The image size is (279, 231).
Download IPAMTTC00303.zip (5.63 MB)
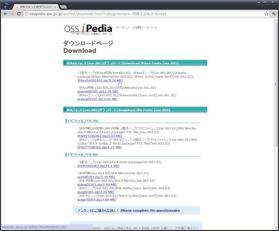[x=100, y=136]
